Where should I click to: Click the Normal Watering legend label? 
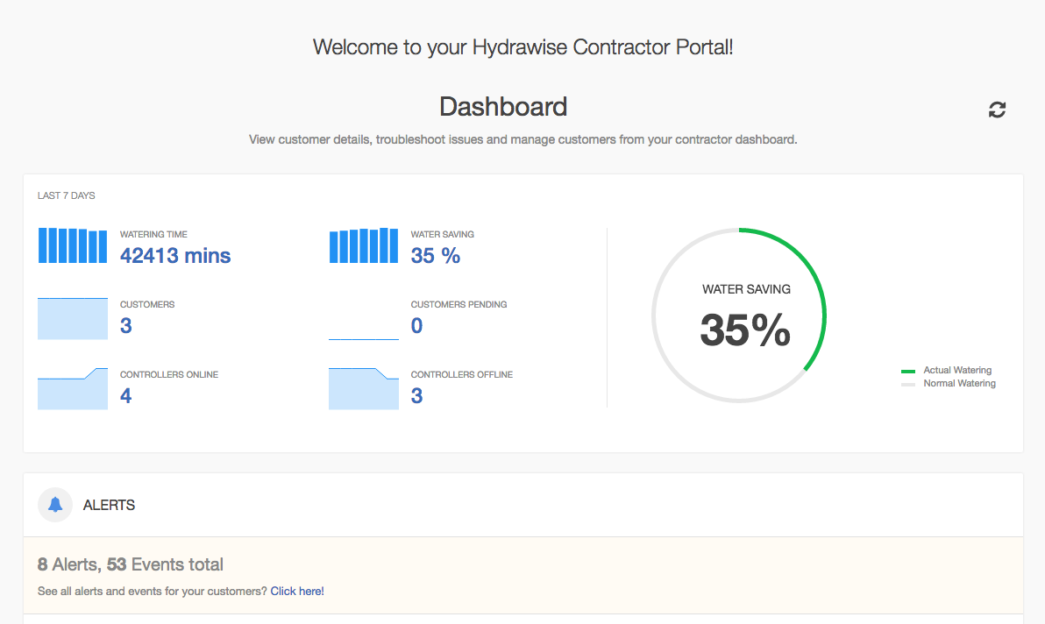[960, 384]
